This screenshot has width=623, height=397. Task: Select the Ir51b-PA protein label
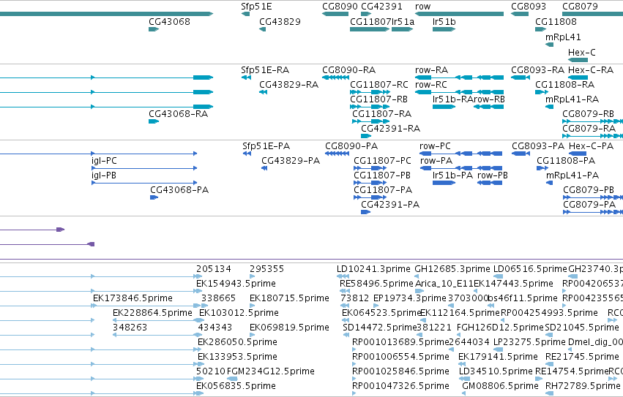(x=453, y=175)
